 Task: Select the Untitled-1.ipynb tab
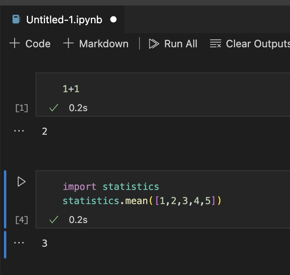(x=64, y=20)
